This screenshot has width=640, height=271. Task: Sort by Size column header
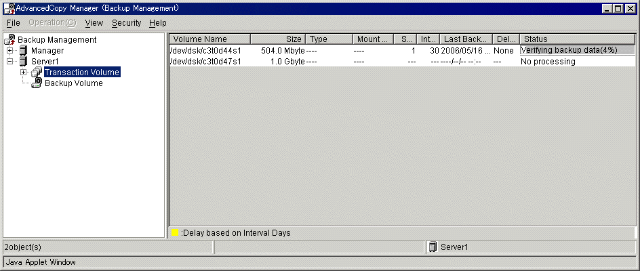(278, 39)
